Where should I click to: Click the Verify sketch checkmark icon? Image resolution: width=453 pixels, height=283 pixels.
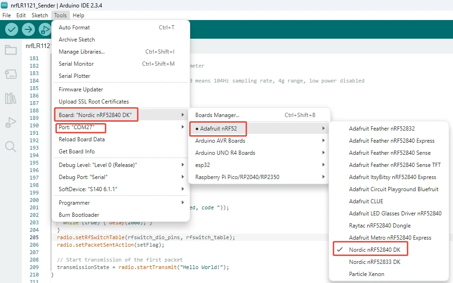point(12,29)
